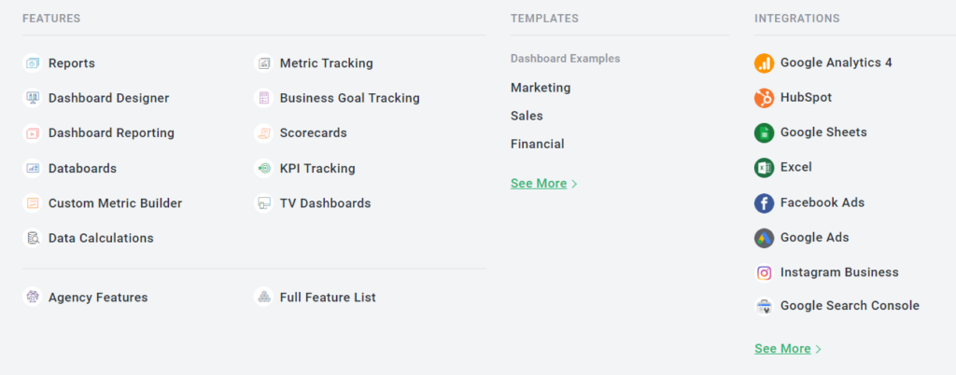
Task: Open the Full Feature List link
Action: [x=315, y=297]
